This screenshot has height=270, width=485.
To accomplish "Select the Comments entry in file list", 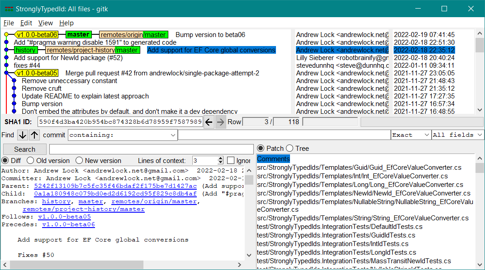I will (x=273, y=159).
